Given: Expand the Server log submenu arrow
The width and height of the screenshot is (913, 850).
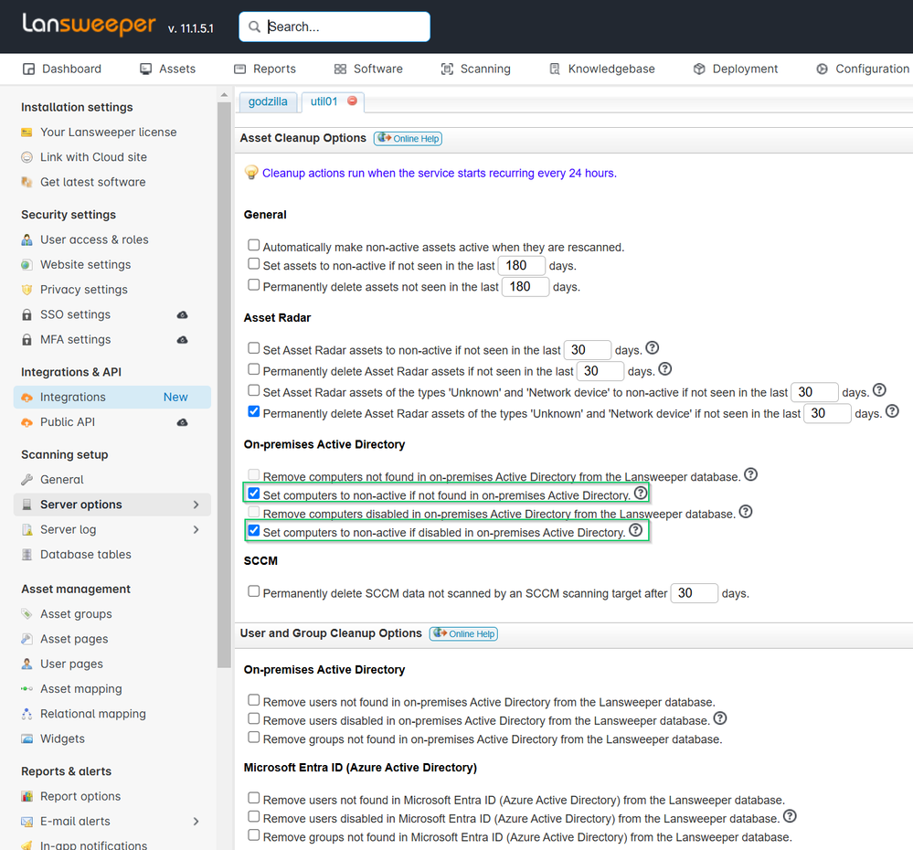Looking at the screenshot, I should [196, 529].
